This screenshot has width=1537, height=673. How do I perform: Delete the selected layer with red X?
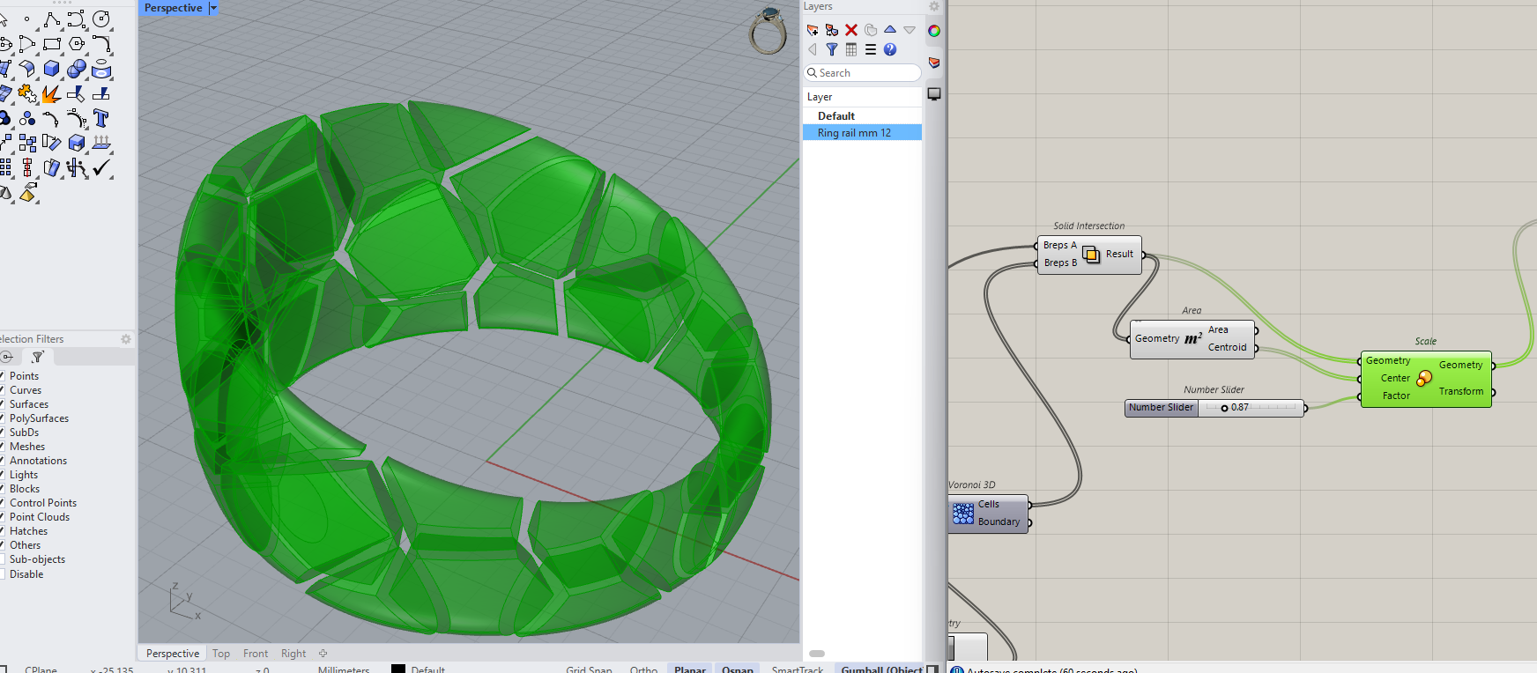click(x=851, y=30)
